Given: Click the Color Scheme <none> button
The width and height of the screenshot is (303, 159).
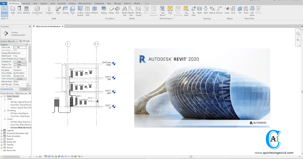Looking at the screenshot, I should click(x=20, y=79).
